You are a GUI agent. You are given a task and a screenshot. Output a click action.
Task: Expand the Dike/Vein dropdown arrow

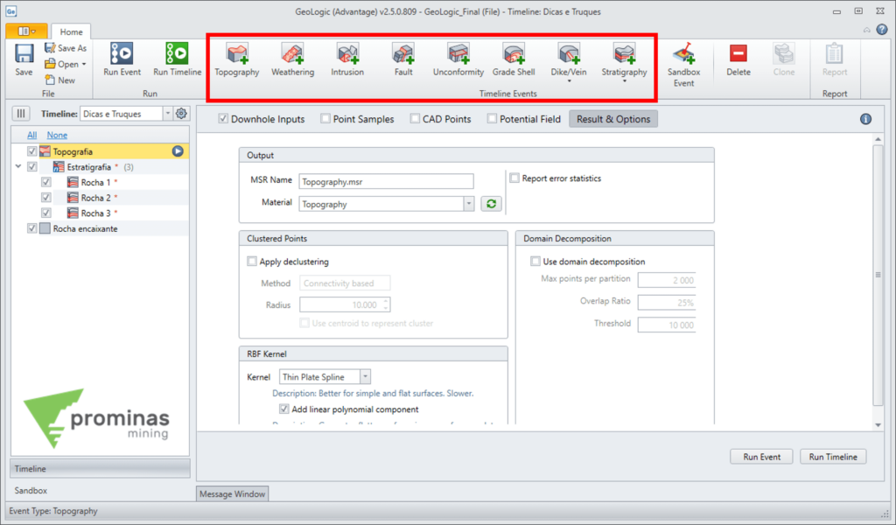pyautogui.click(x=569, y=81)
